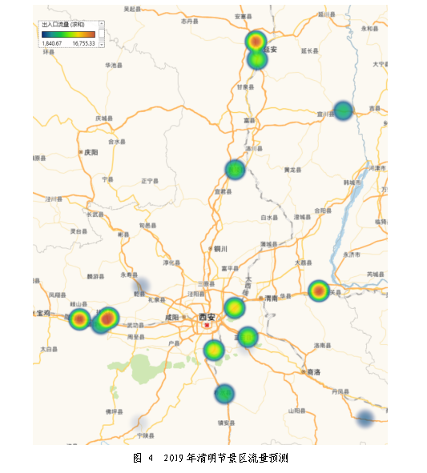This screenshot has width=427, height=473.
Task: Click the 商洛 city dot marker
Action: click(304, 371)
